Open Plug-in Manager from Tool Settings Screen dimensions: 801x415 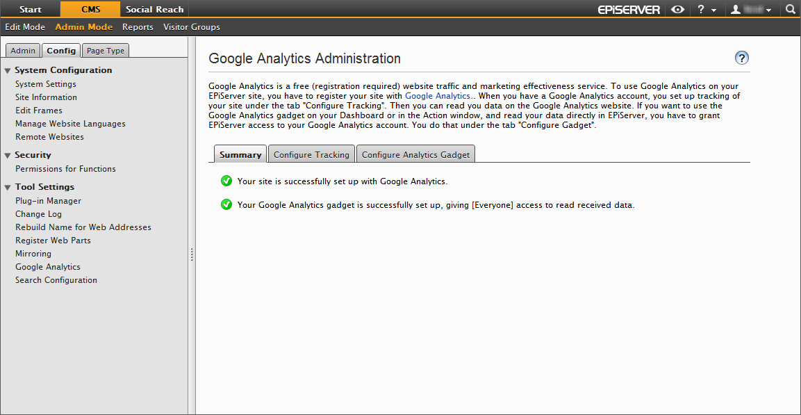(x=48, y=201)
